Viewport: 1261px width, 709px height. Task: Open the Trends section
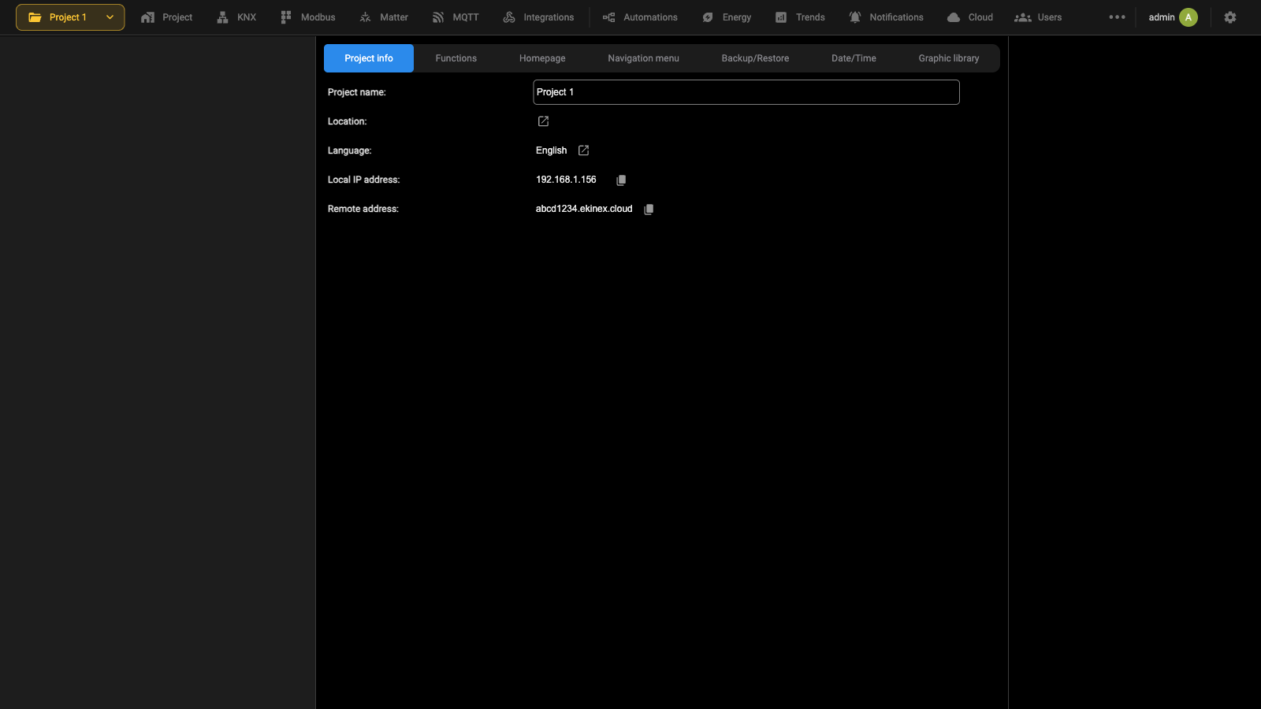click(x=800, y=17)
